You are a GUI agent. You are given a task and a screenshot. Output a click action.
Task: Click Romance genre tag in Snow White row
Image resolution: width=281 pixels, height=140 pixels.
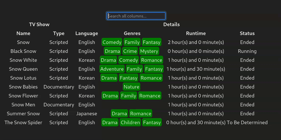(x=152, y=60)
